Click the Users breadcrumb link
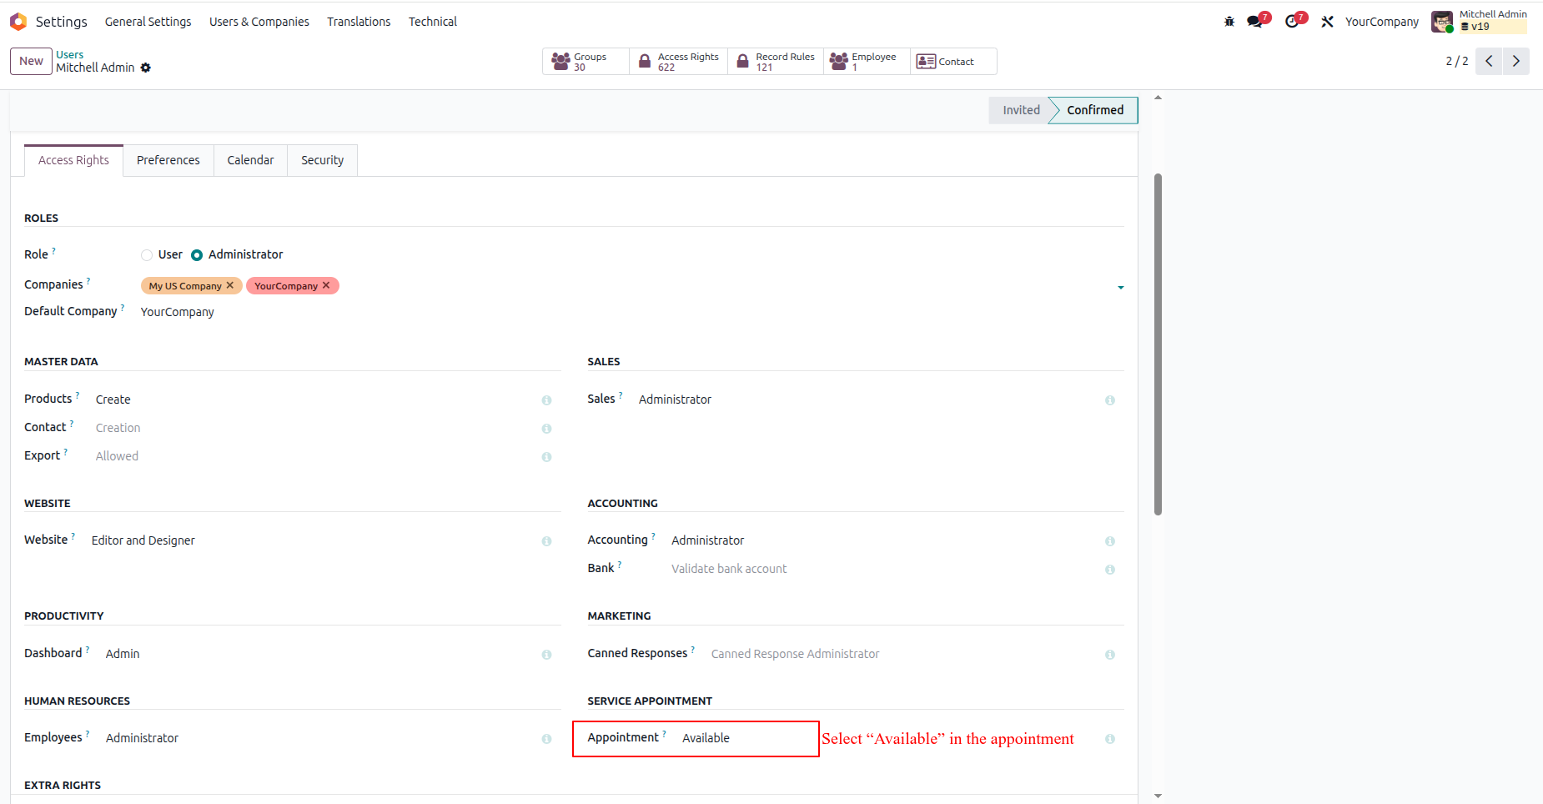Image resolution: width=1543 pixels, height=804 pixels. 70,54
